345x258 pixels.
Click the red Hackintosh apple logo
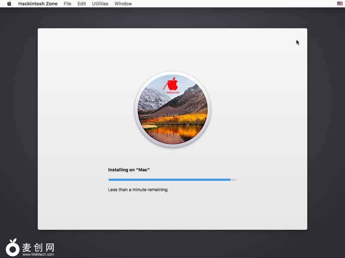click(173, 84)
